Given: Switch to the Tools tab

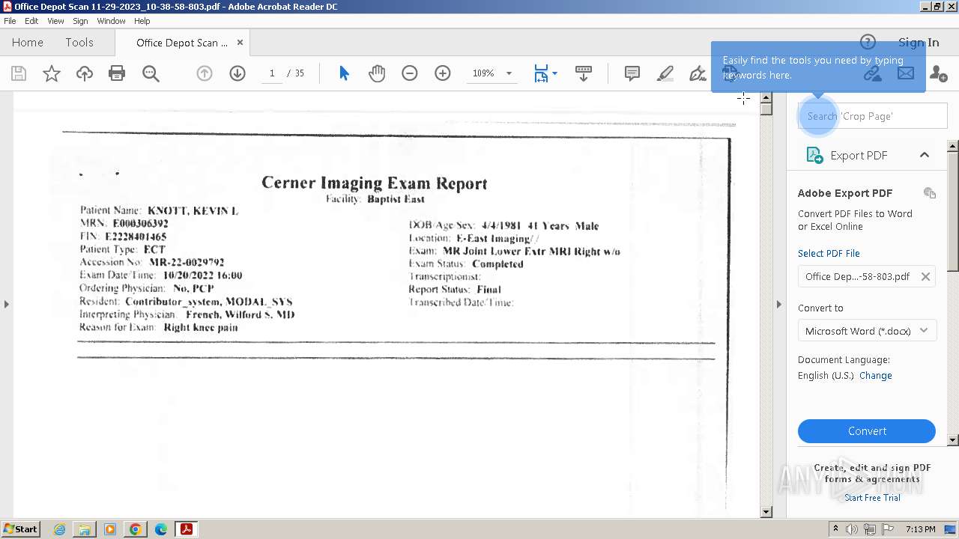Looking at the screenshot, I should (79, 43).
